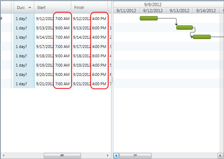Viewport: 224px width, 159px height.
Task: Select the 9/11/2012 day header in timeline
Action: click(x=126, y=11)
